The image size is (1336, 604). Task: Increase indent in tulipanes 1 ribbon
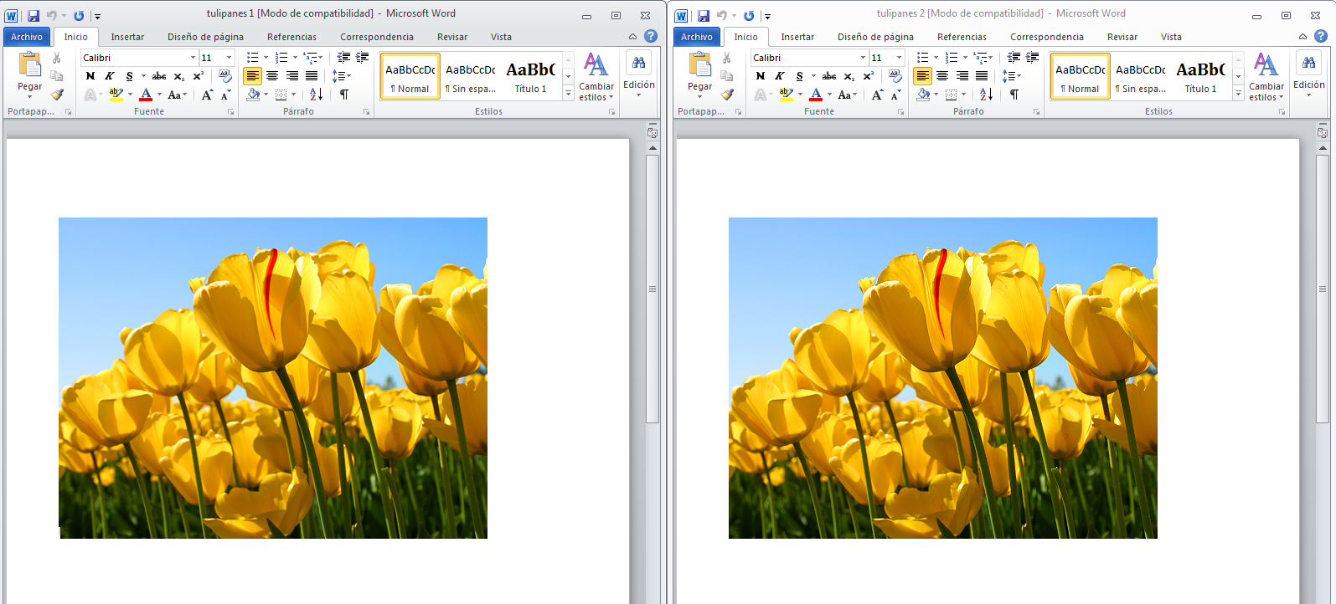pyautogui.click(x=363, y=58)
